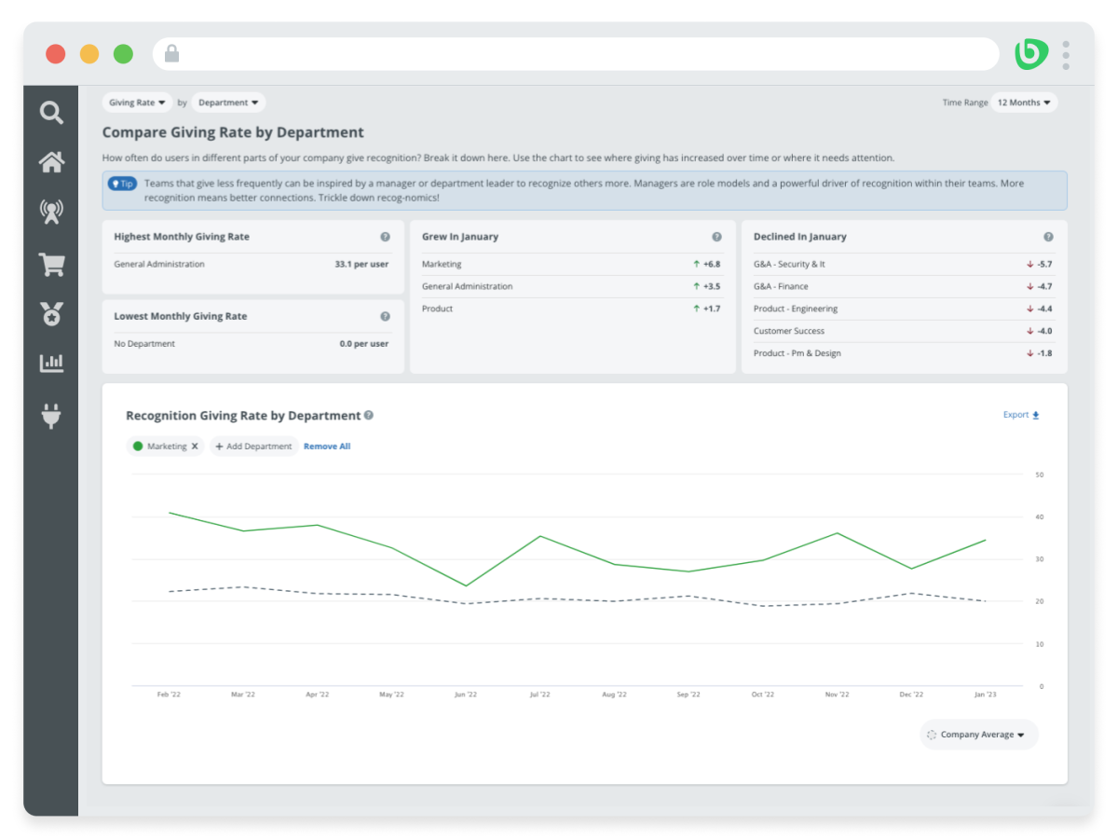Remove the Marketing department chip from the chart
Screen dimensions: 1118x839
pyautogui.click(x=196, y=446)
